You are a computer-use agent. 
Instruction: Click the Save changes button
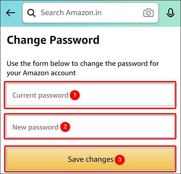(x=90, y=159)
